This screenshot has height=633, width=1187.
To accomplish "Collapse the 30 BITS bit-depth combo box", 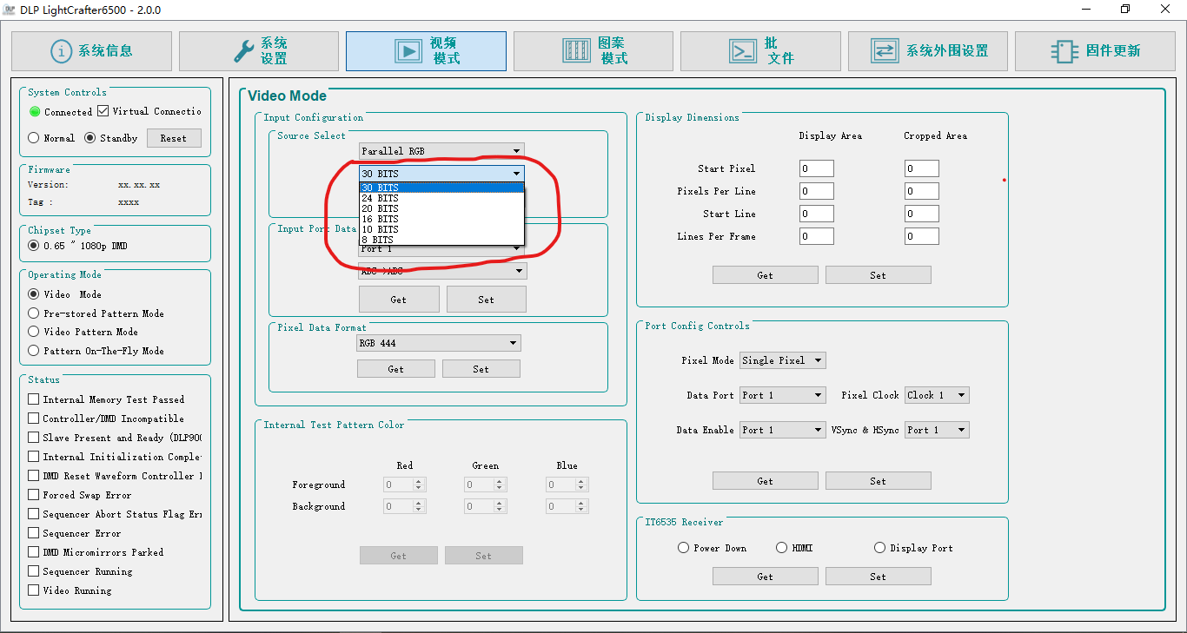I will [x=441, y=174].
